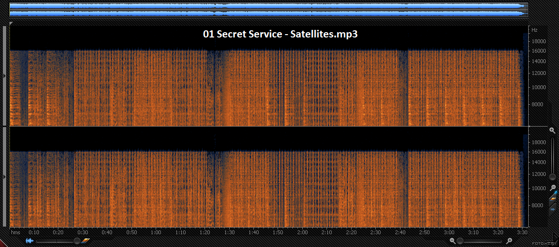Click the 3:30 mark on the timeline
This screenshot has width=559, height=247.
point(522,232)
